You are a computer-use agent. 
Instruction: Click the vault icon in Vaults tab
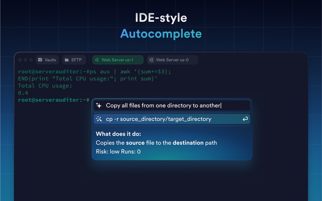click(40, 60)
